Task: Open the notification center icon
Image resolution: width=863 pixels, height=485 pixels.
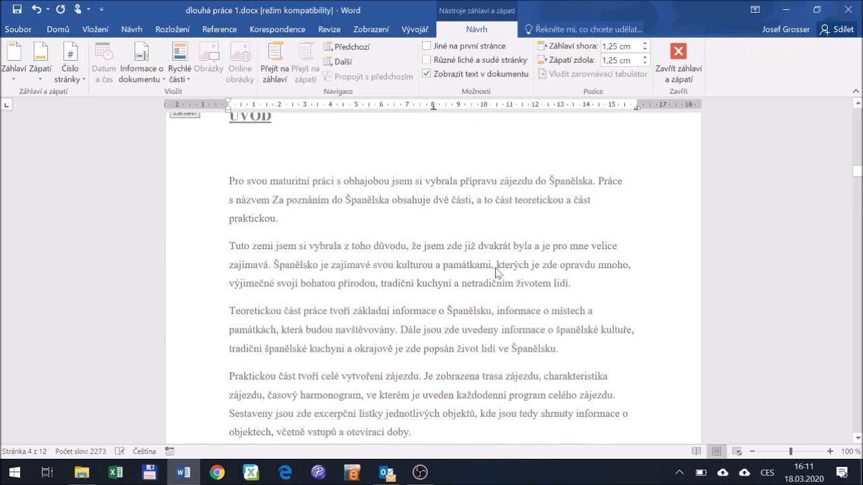Action: tap(842, 472)
